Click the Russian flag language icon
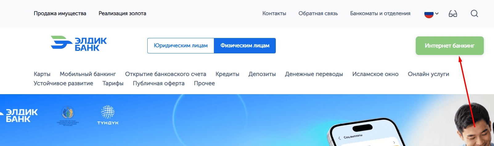The image size is (494, 146). pyautogui.click(x=429, y=14)
